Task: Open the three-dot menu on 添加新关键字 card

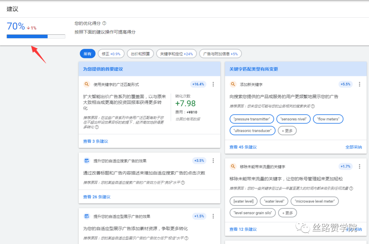Action: point(359,84)
